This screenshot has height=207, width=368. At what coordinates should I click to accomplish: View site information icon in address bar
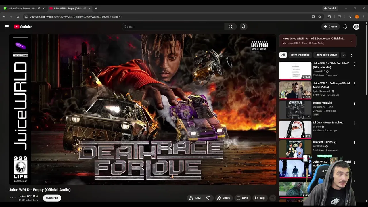(26, 17)
